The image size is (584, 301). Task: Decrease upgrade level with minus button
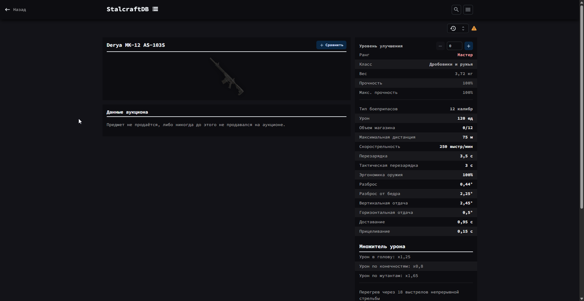[440, 46]
